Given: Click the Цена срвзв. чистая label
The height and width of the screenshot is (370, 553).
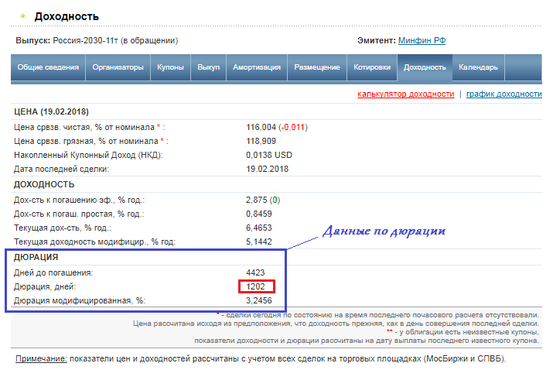Looking at the screenshot, I should (89, 127).
